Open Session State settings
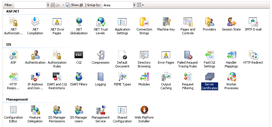The image size is (272, 127). tap(231, 24)
